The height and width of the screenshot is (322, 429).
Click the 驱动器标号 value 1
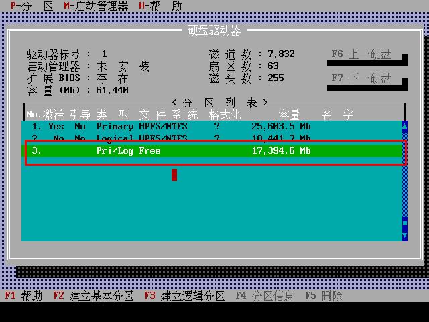(104, 54)
